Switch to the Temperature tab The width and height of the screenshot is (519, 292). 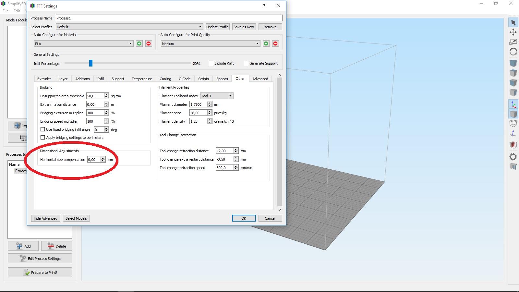click(142, 79)
